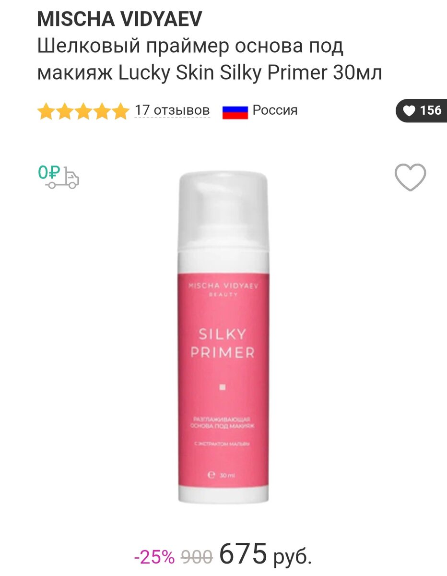
Task: Click the Russian flag icon
Action: click(235, 111)
